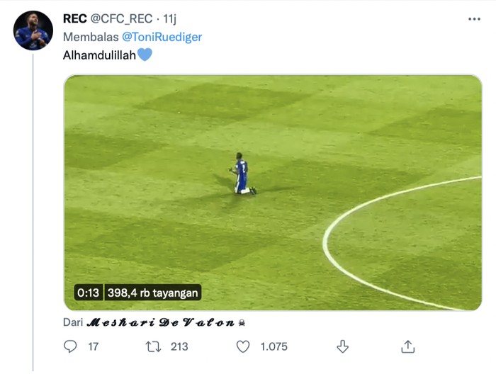
Task: Click the 0:13 video duration badge
Action: pos(89,292)
